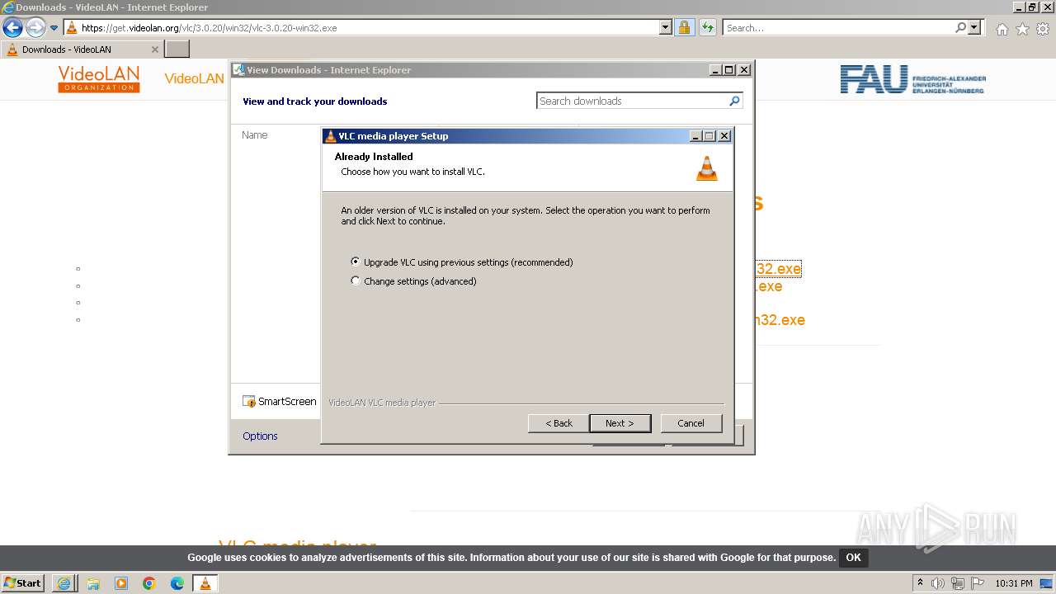Image resolution: width=1056 pixels, height=594 pixels.
Task: Click the SmartScreen shield icon
Action: (249, 402)
